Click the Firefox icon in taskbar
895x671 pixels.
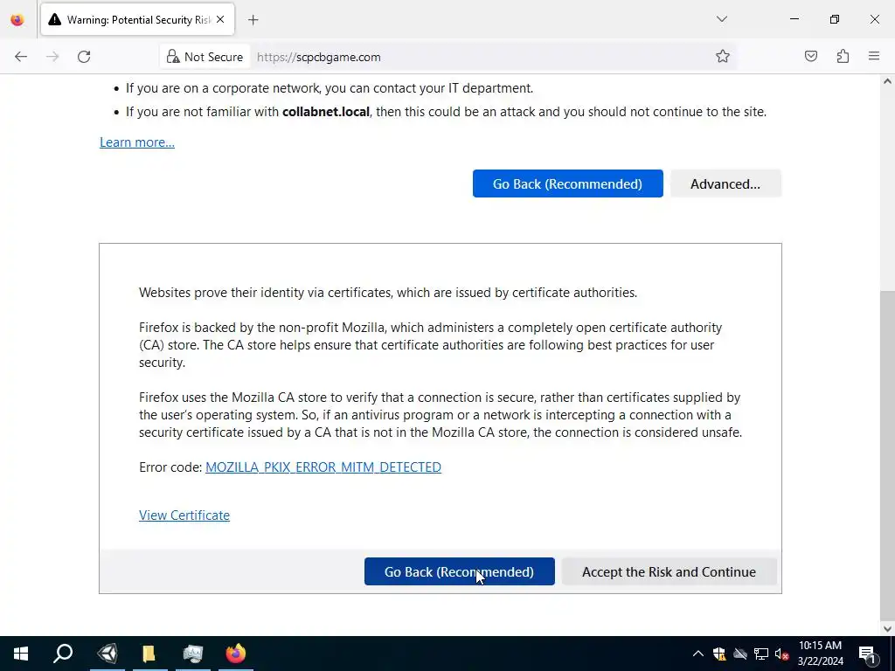tap(236, 654)
